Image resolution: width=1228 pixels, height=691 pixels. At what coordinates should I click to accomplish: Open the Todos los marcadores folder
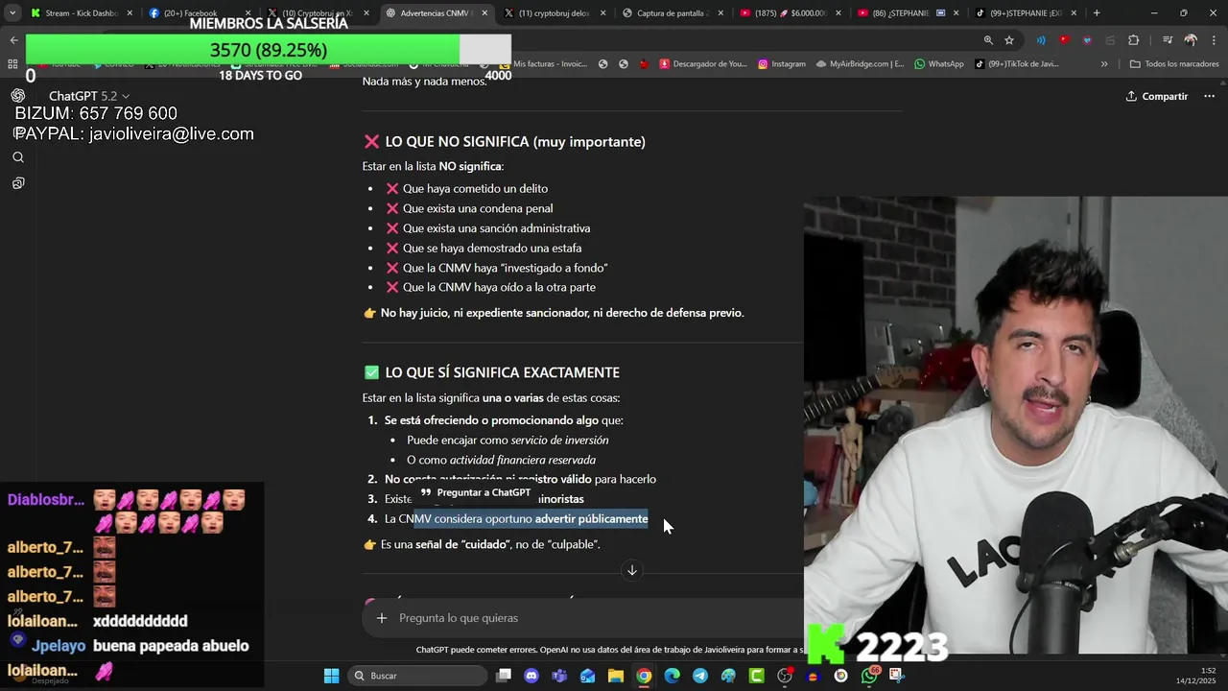tap(1174, 64)
